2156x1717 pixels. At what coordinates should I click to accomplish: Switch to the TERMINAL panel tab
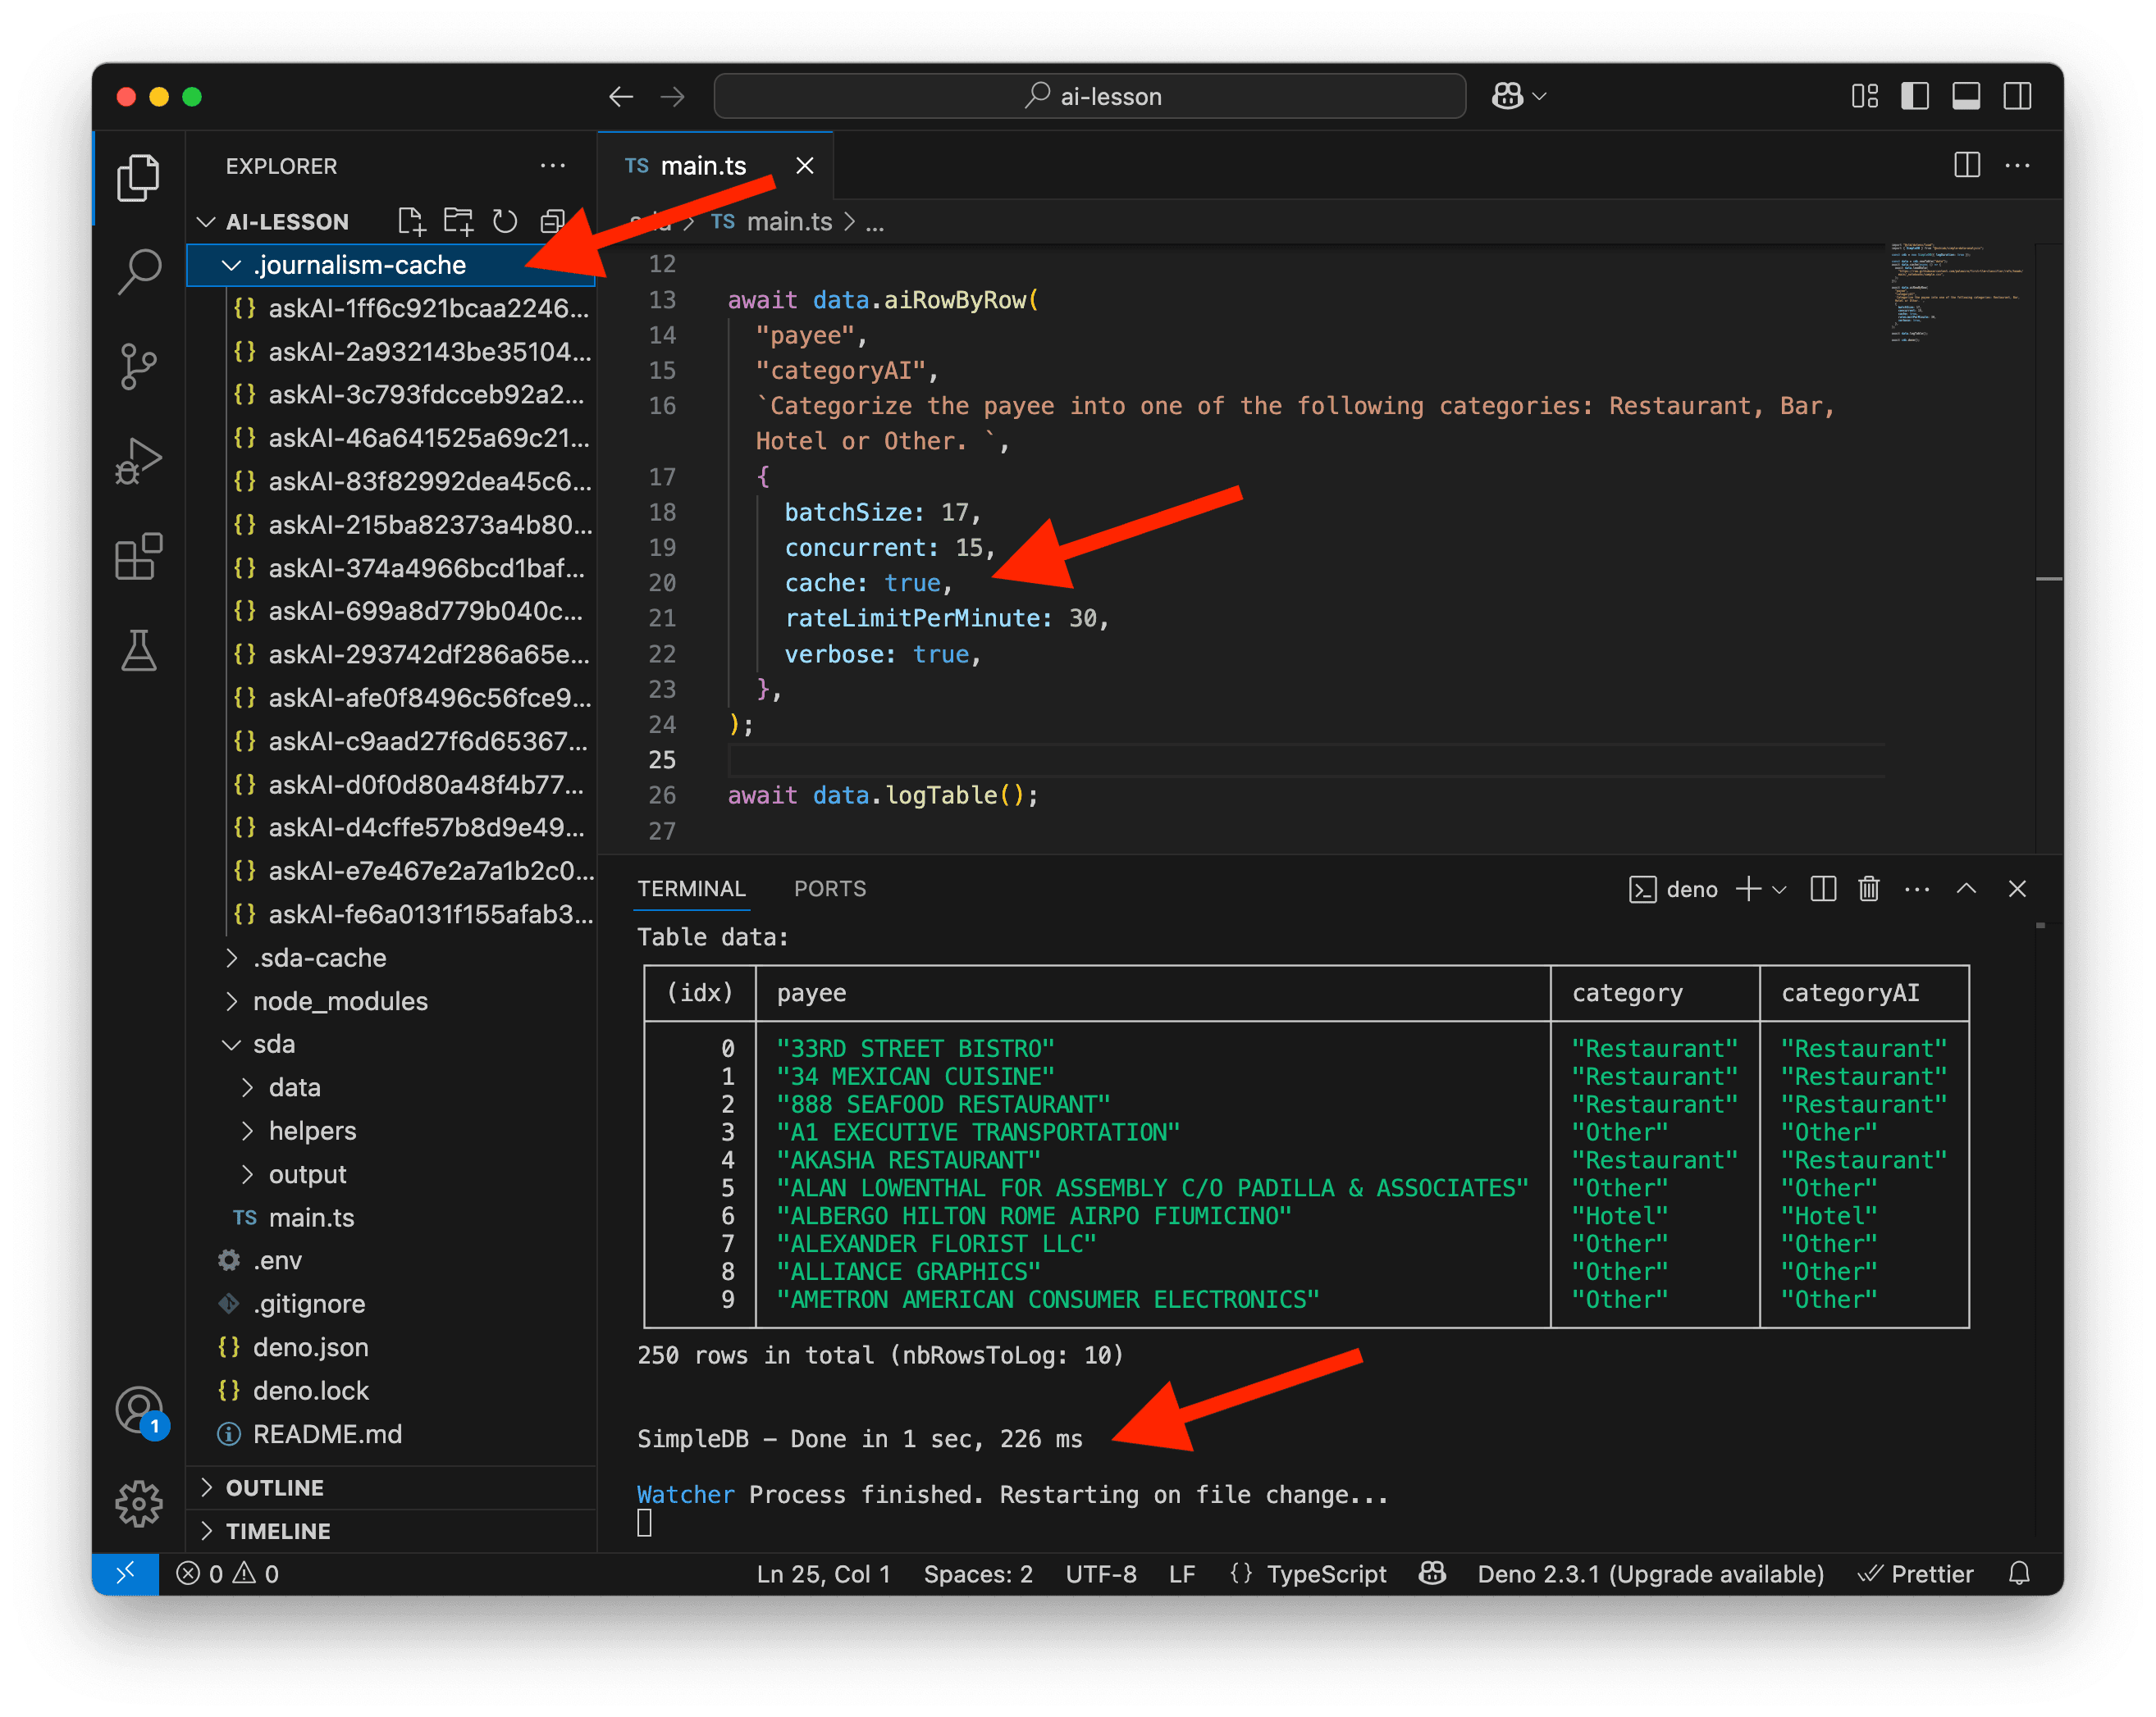(x=691, y=889)
